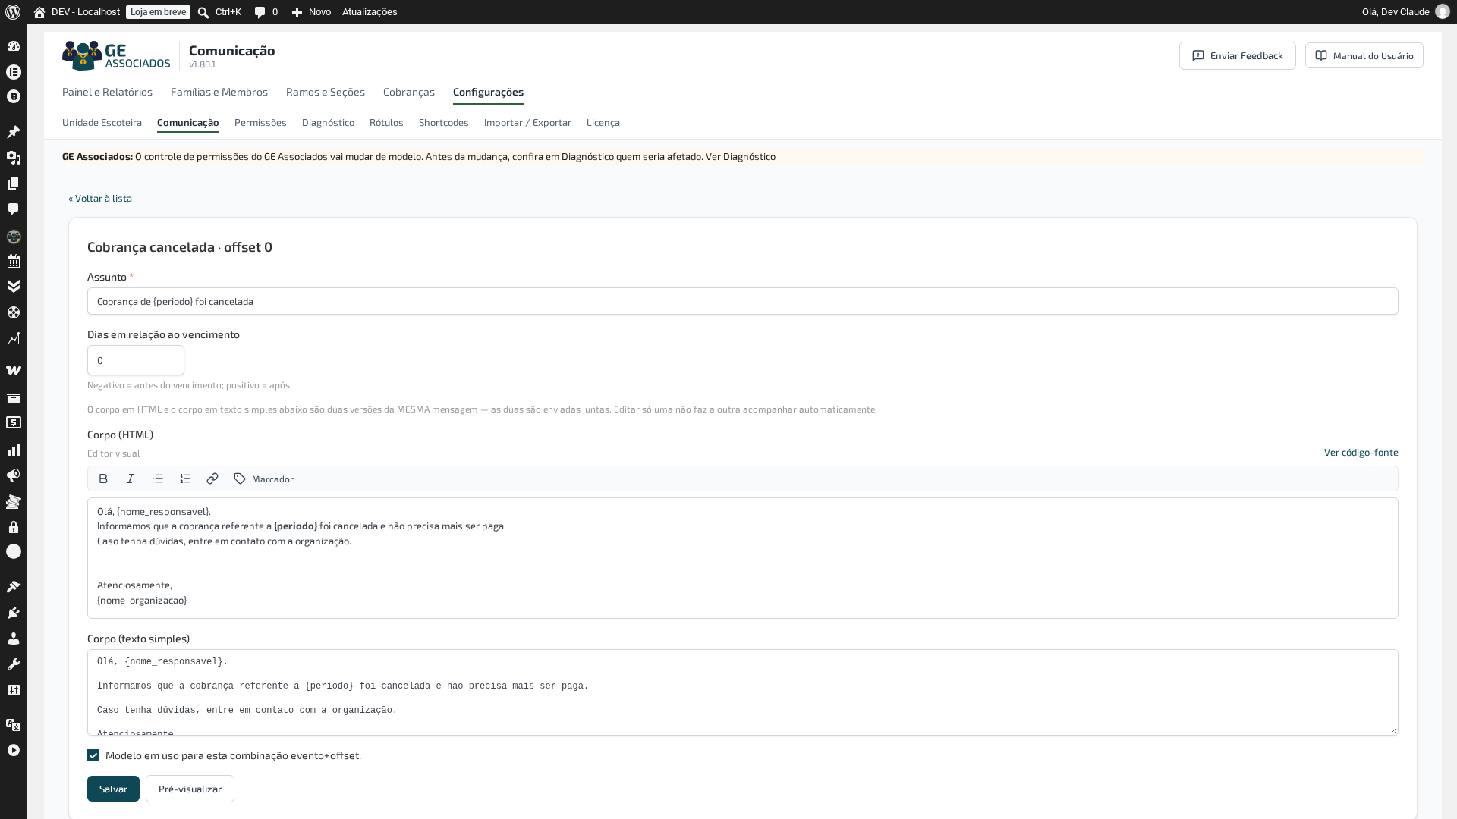Insert a link in the editor
The width and height of the screenshot is (1457, 819).
pyautogui.click(x=212, y=479)
